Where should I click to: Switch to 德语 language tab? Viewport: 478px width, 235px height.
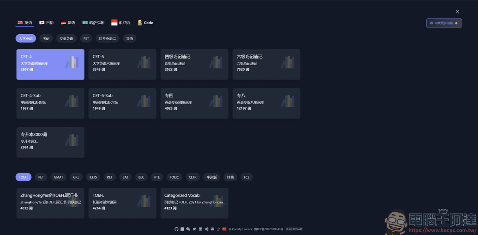tap(68, 23)
